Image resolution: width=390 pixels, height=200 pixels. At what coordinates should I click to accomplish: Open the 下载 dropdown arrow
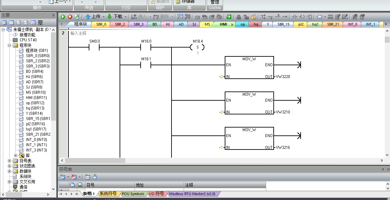[x=126, y=17]
